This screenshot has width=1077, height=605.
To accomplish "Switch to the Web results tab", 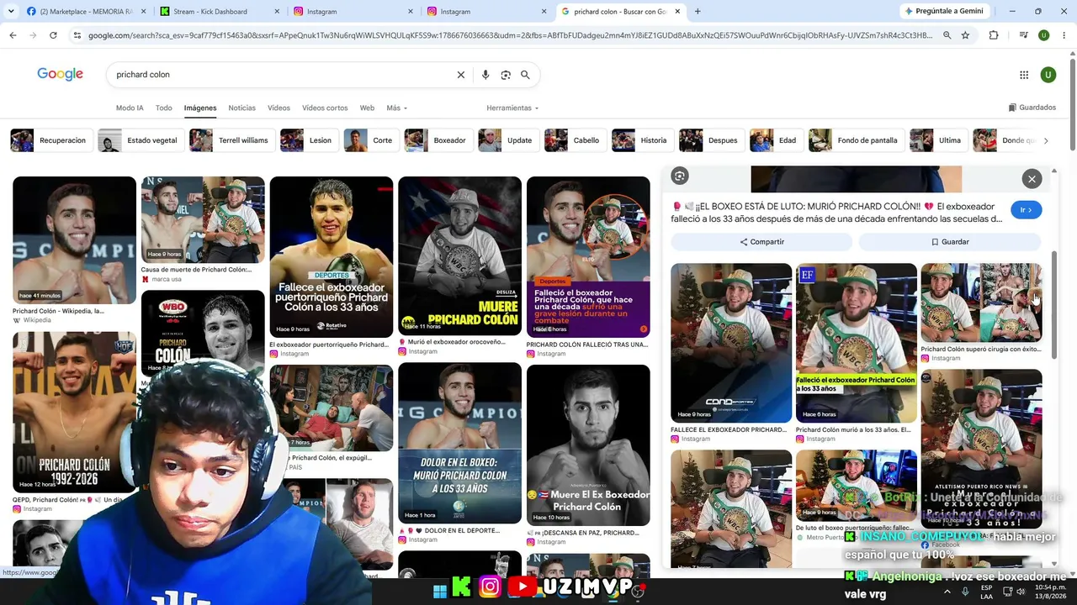I will point(367,108).
